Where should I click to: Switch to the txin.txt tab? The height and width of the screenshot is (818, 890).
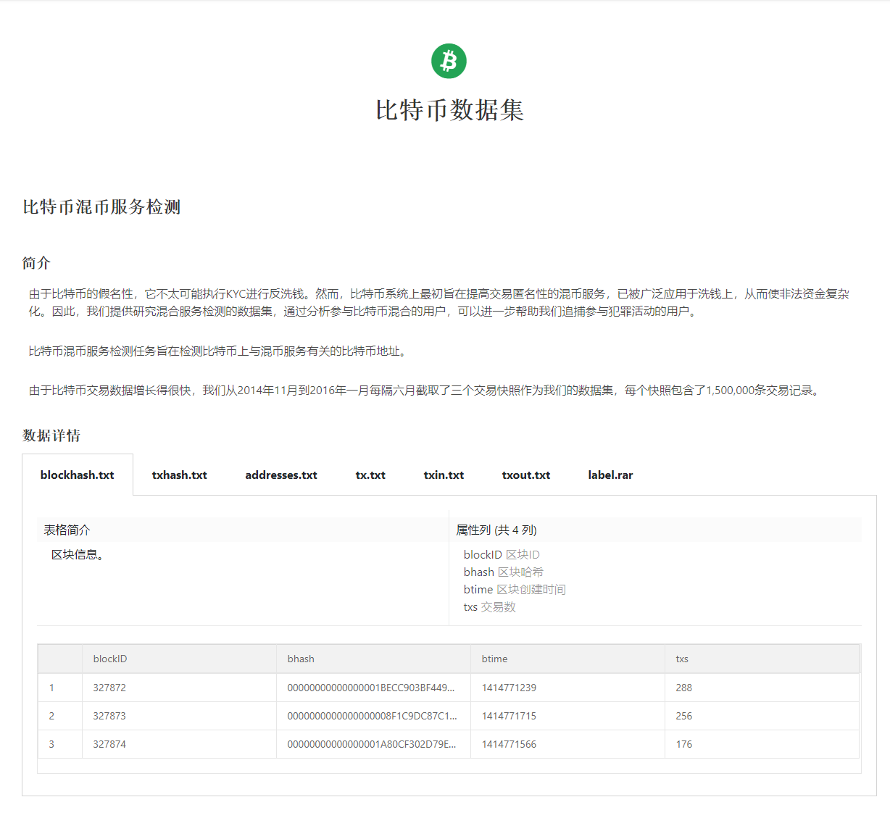[444, 475]
